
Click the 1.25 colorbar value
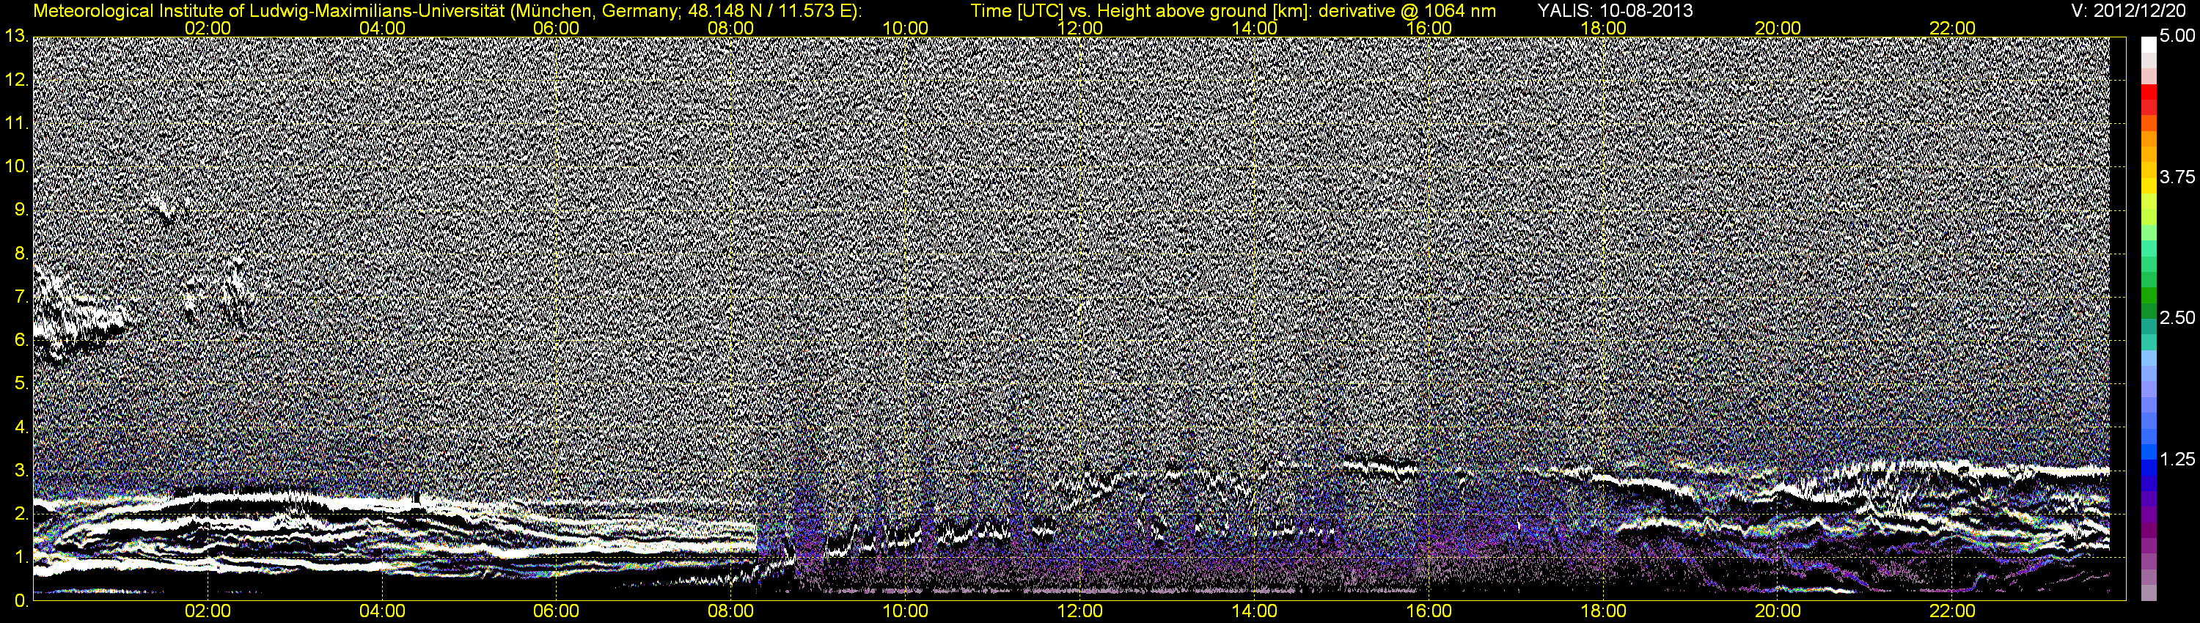[2177, 459]
